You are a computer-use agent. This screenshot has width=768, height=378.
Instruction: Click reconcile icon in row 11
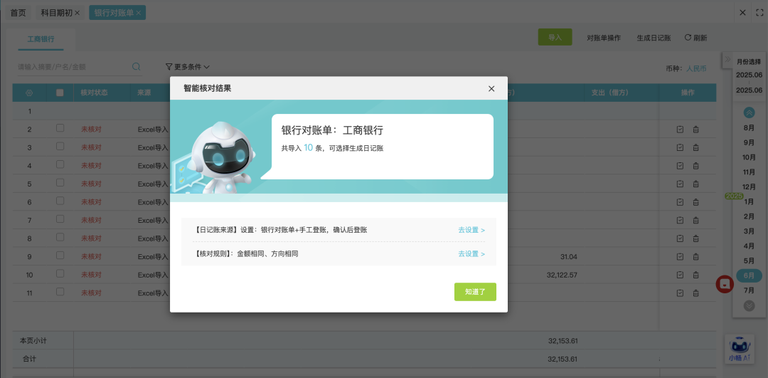[x=680, y=293]
